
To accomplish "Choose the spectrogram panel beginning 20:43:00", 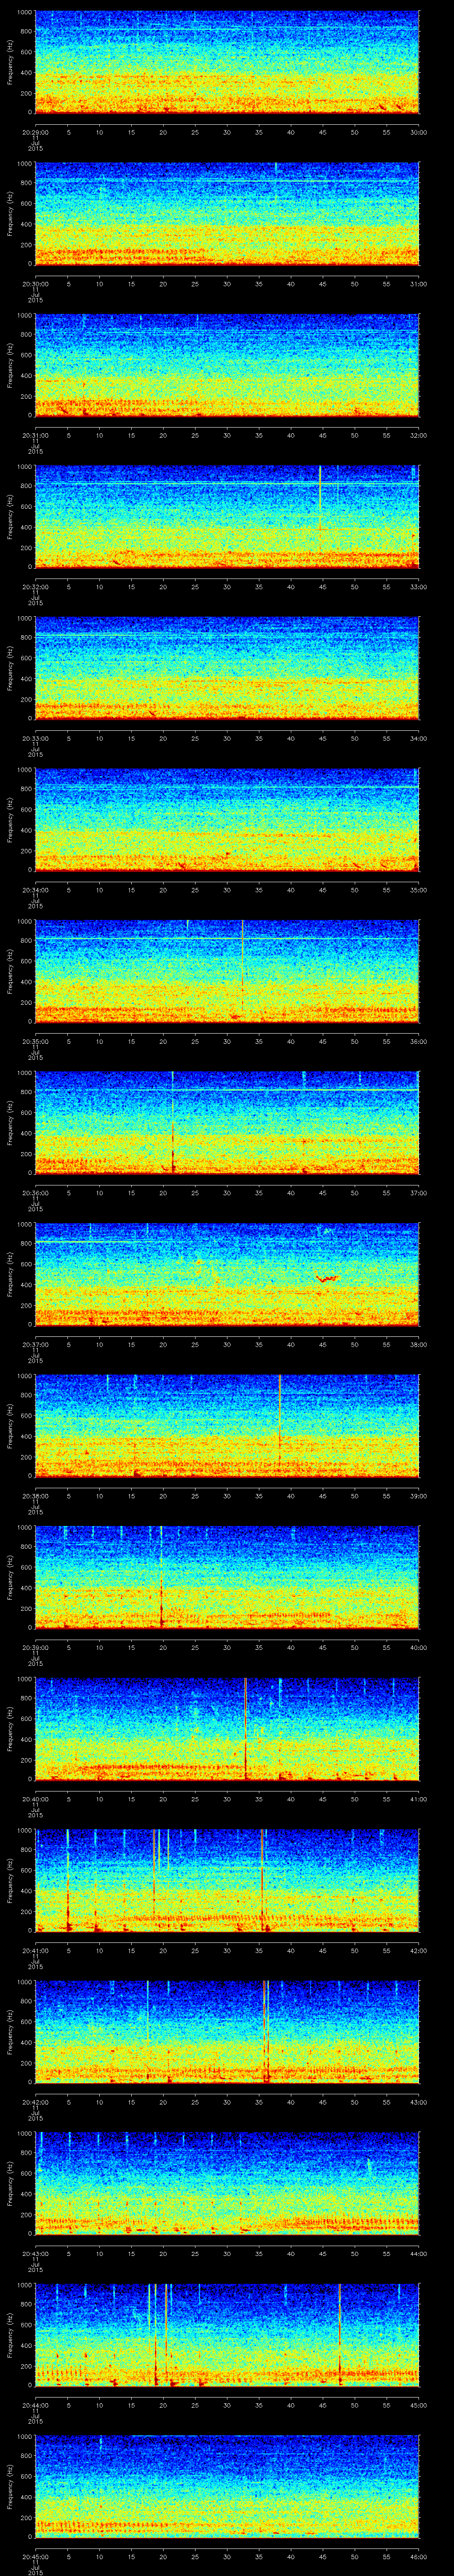I will point(227,2183).
